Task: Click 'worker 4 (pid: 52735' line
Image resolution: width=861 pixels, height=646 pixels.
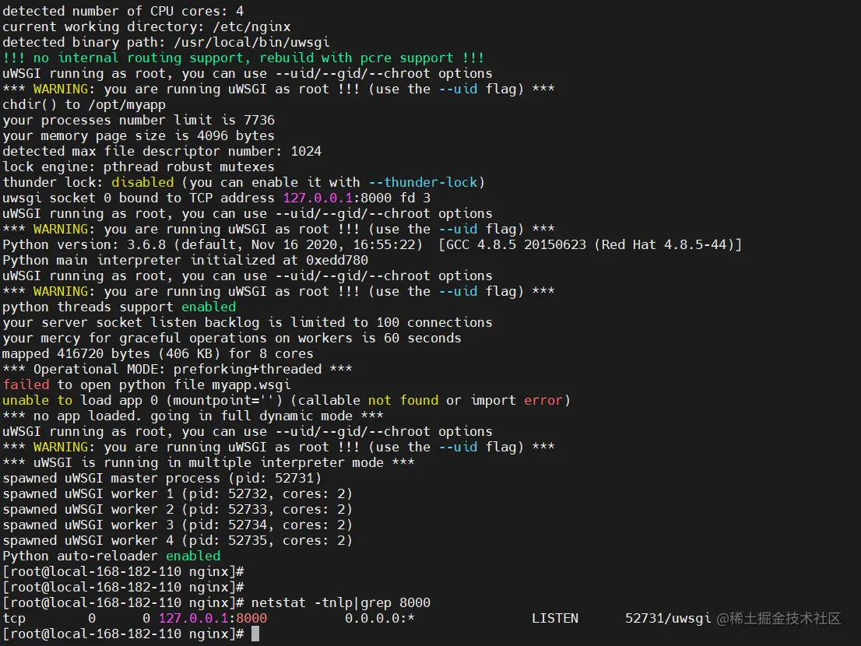Action: pyautogui.click(x=177, y=541)
